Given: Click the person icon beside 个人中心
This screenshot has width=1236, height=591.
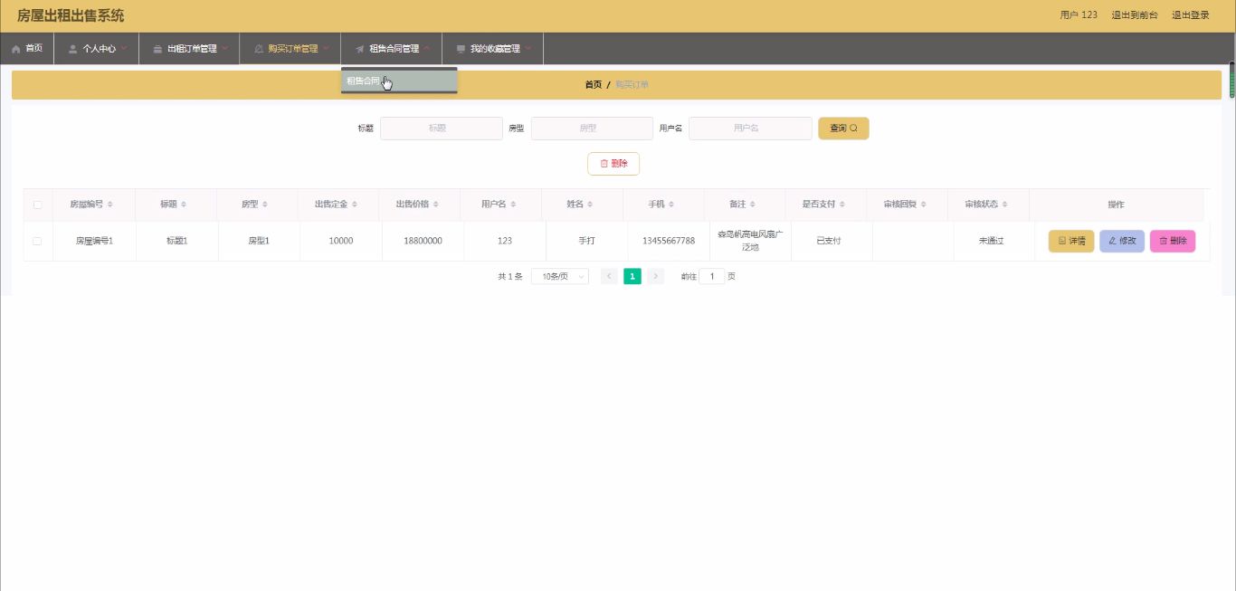Looking at the screenshot, I should 73,49.
